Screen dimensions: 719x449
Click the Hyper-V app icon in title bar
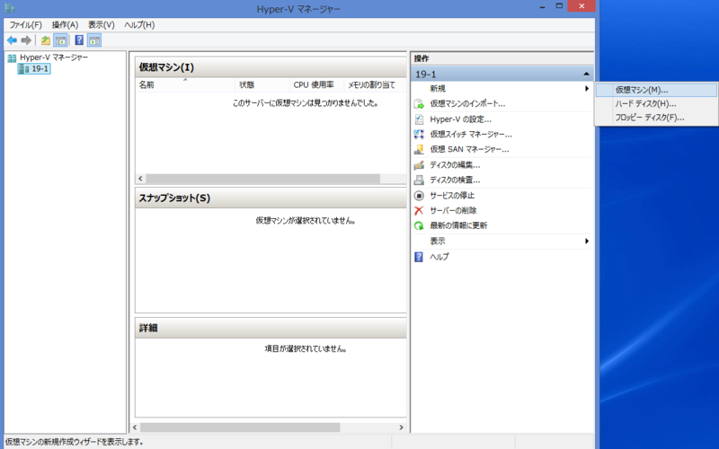[x=10, y=8]
